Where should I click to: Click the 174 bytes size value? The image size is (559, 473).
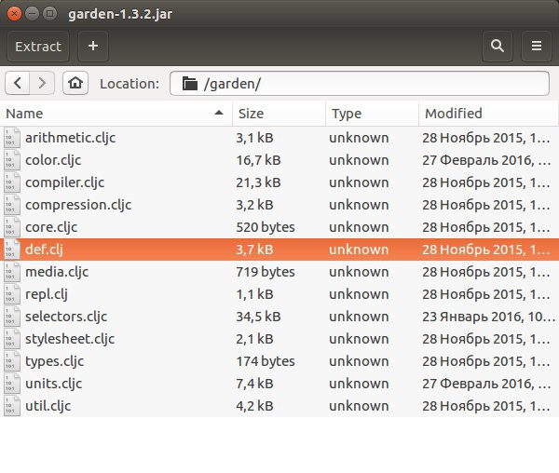coord(266,362)
